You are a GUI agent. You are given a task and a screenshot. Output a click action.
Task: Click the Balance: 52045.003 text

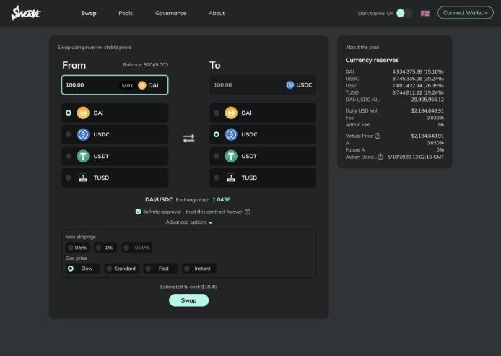tap(145, 64)
